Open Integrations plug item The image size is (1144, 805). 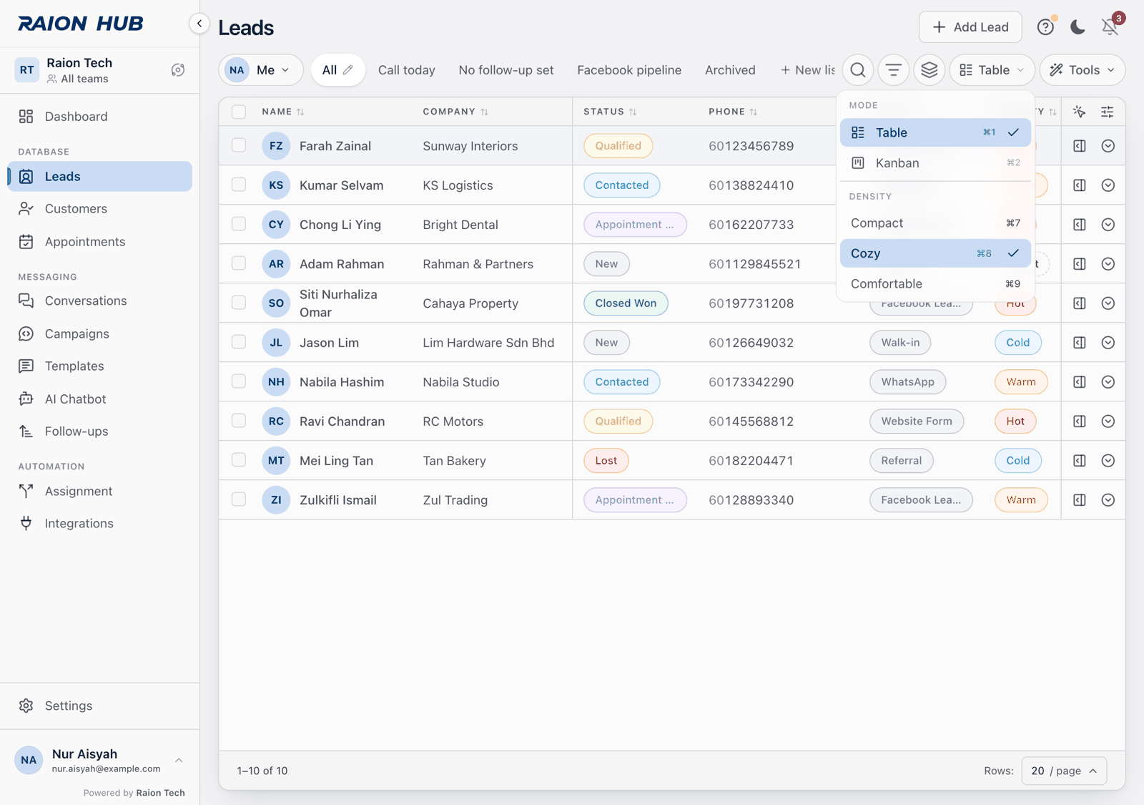[100, 524]
